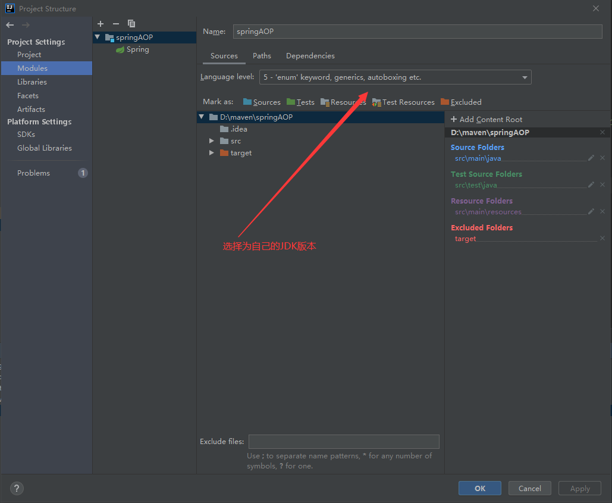The height and width of the screenshot is (503, 612).
Task: Switch to the Dependencies tab
Action: pyautogui.click(x=310, y=56)
